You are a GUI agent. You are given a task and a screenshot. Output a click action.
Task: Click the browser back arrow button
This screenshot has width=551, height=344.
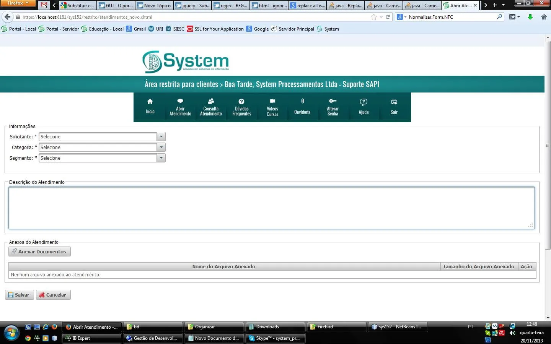(x=7, y=17)
